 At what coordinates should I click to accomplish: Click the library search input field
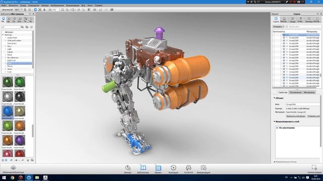click(x=11, y=27)
